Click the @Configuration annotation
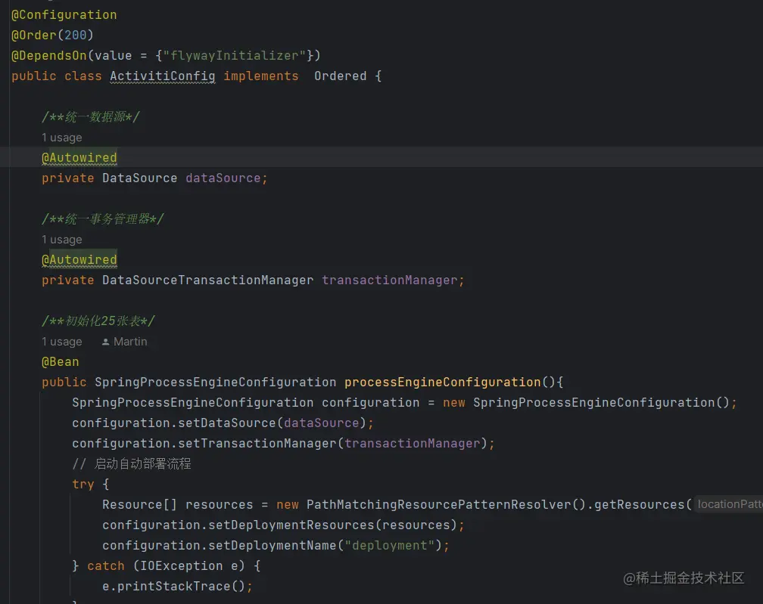763x604 pixels. click(x=64, y=15)
